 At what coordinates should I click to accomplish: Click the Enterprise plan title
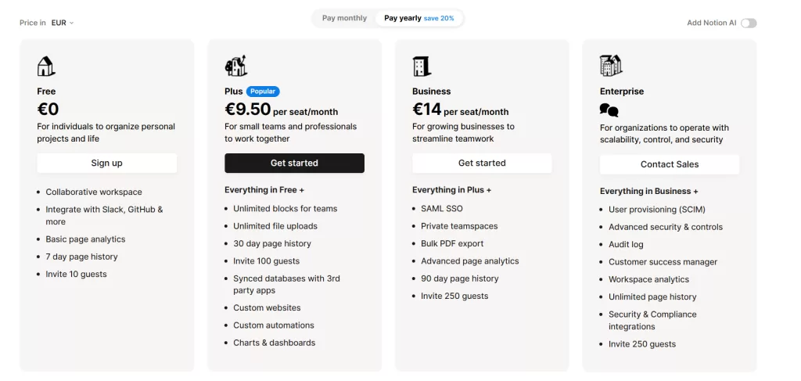(x=622, y=92)
